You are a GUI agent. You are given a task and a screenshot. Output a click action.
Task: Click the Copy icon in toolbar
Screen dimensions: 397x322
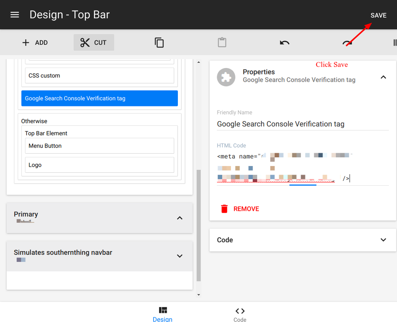pos(159,42)
